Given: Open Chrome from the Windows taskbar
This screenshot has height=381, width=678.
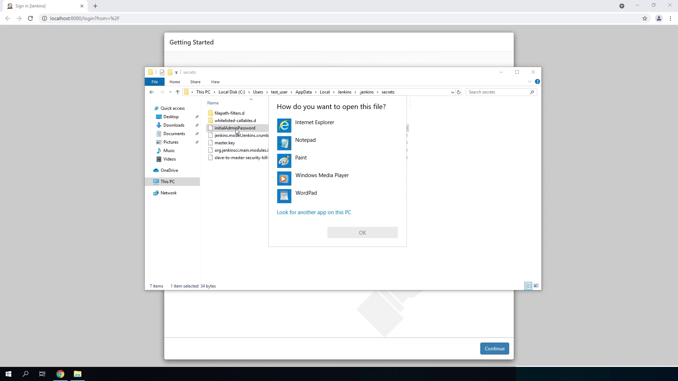Looking at the screenshot, I should pos(60,374).
